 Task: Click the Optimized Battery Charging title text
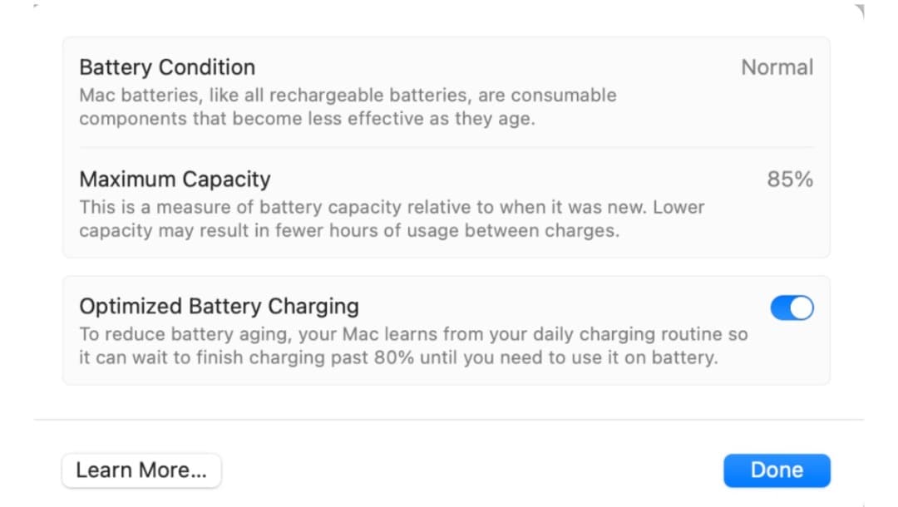(219, 307)
